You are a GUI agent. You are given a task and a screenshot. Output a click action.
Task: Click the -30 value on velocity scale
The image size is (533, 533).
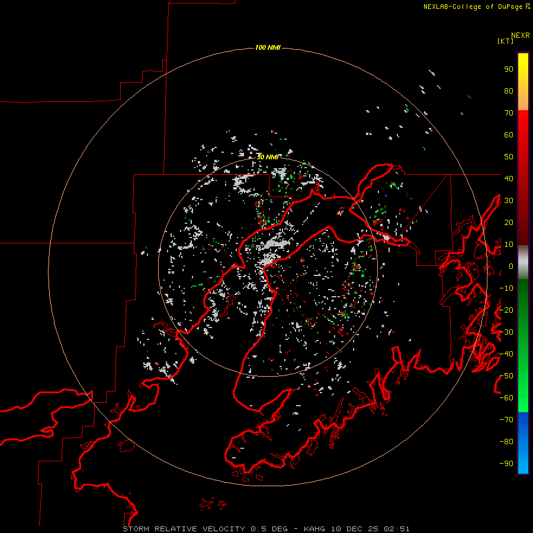pyautogui.click(x=506, y=332)
